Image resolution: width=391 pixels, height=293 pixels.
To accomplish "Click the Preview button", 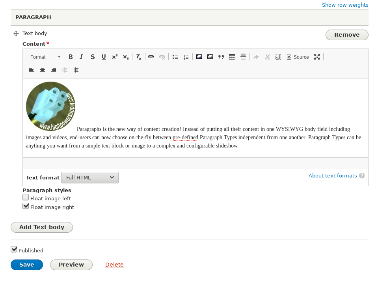I will (x=71, y=265).
